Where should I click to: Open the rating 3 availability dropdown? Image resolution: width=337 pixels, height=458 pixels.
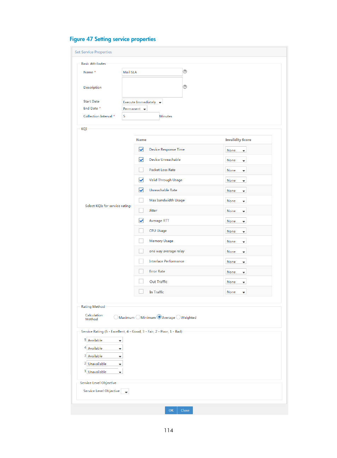(105, 356)
